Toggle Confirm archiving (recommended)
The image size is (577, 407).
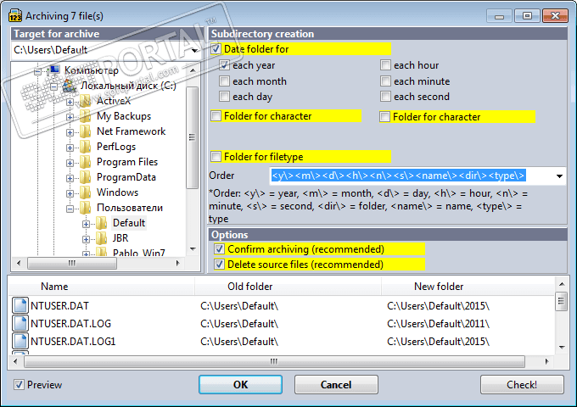click(219, 249)
